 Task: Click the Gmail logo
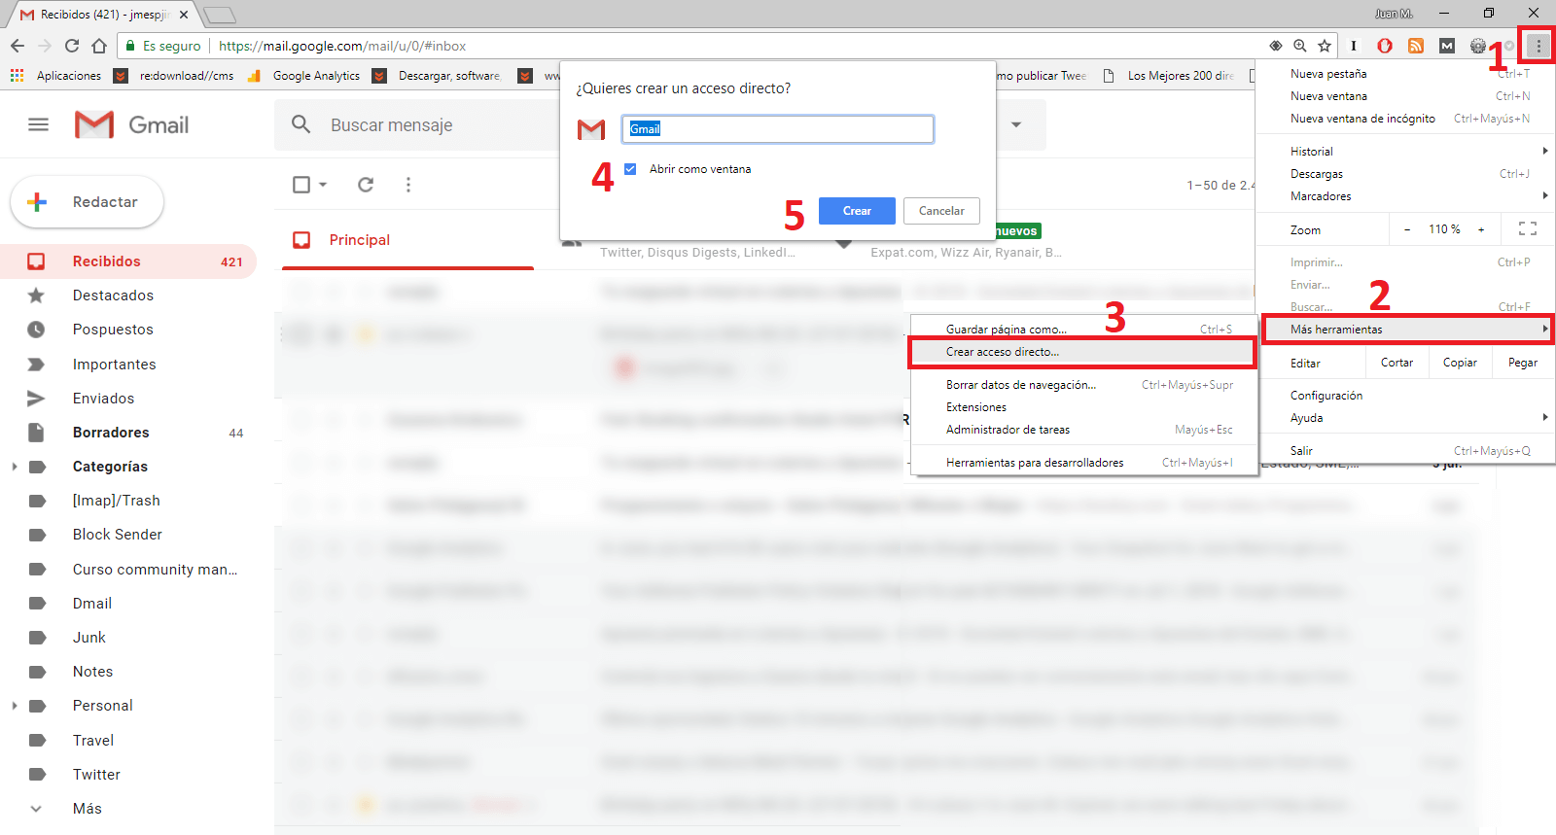(x=131, y=124)
